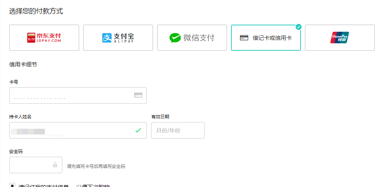Focus the 卡号 card number input
The image size is (377, 187).
(71, 96)
